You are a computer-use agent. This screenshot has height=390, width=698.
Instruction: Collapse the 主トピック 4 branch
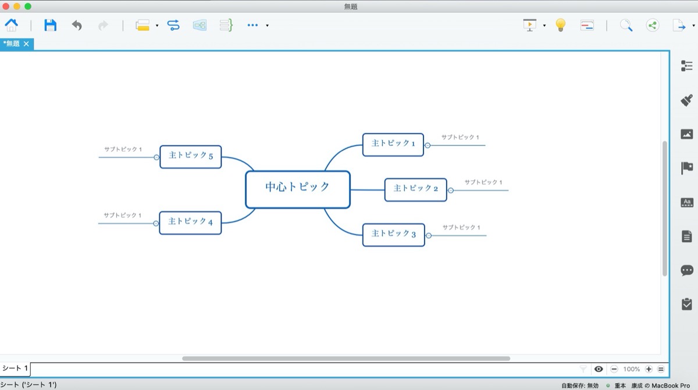[x=156, y=223]
